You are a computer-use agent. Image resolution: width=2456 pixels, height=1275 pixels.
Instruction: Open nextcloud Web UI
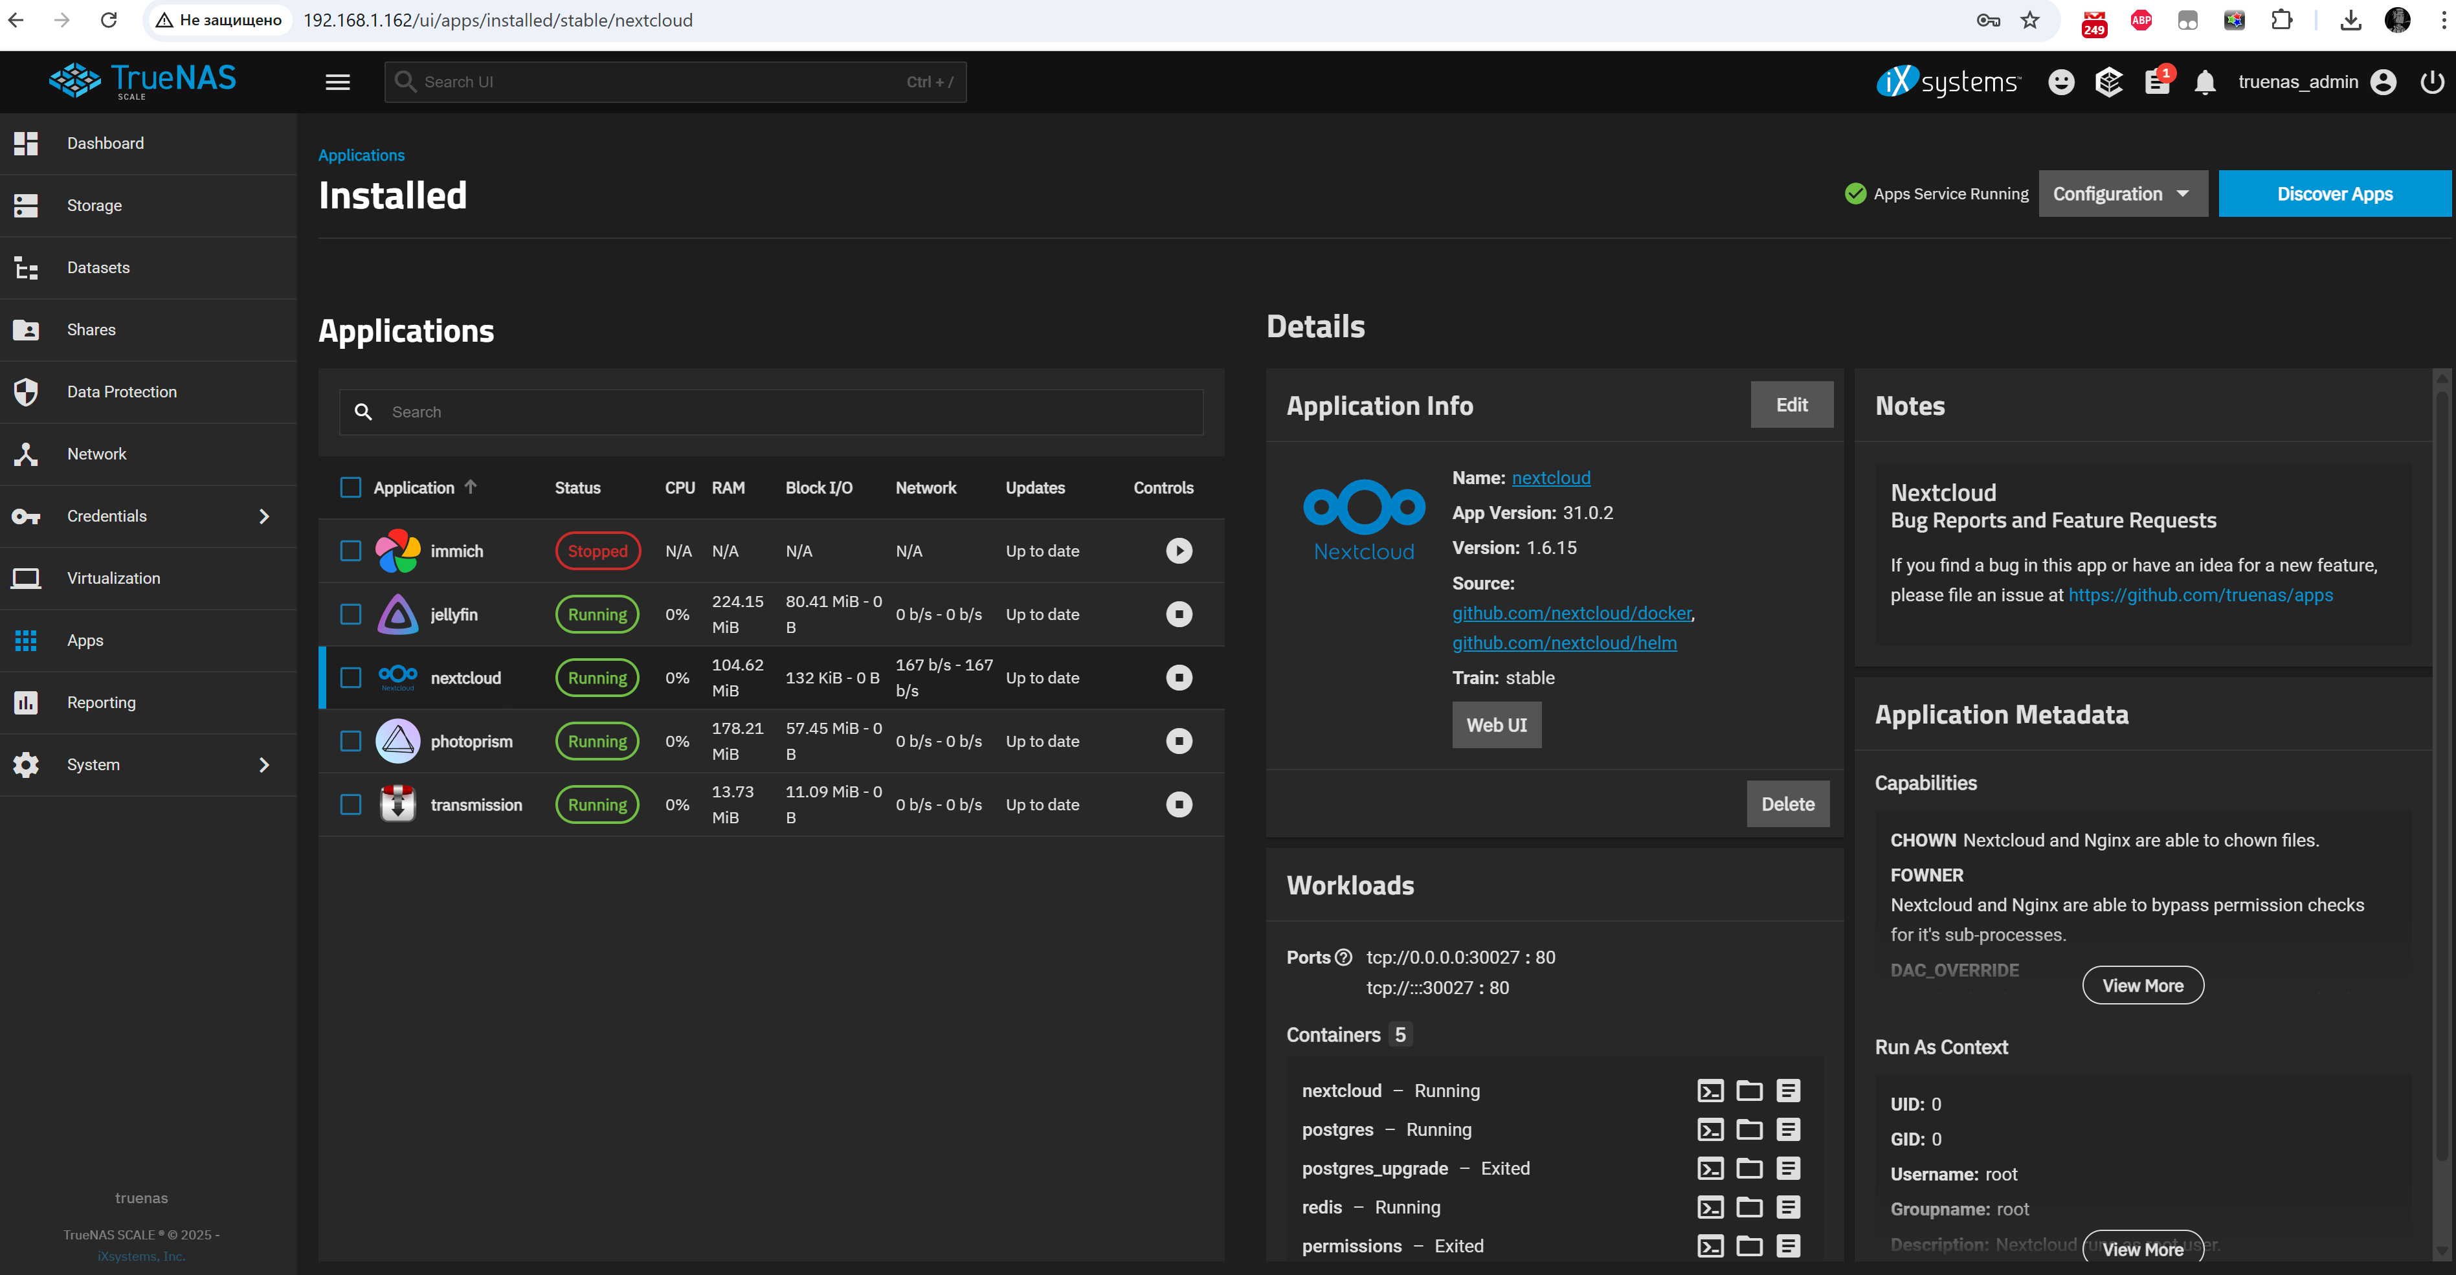[1496, 725]
